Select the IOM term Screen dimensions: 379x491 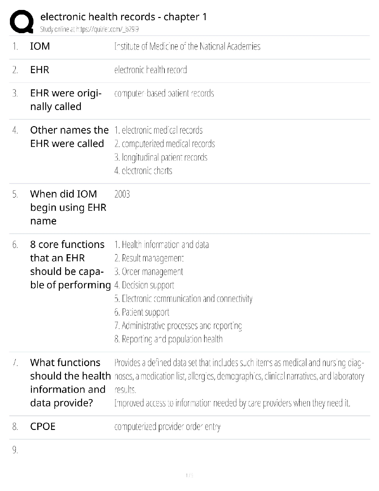(40, 46)
